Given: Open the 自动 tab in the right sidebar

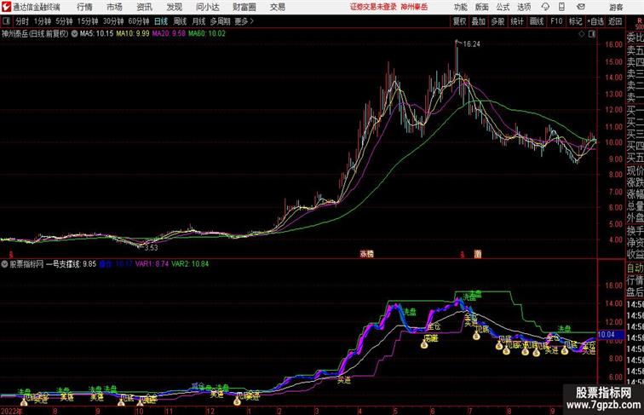Looking at the screenshot, I should (x=635, y=268).
